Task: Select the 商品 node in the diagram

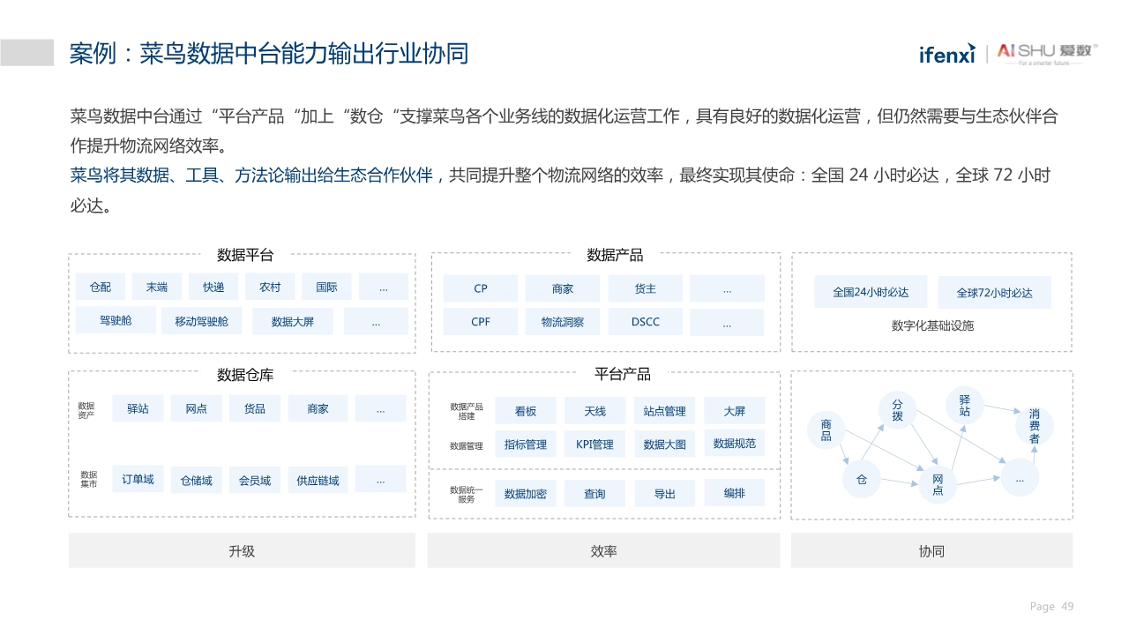Action: coord(826,429)
